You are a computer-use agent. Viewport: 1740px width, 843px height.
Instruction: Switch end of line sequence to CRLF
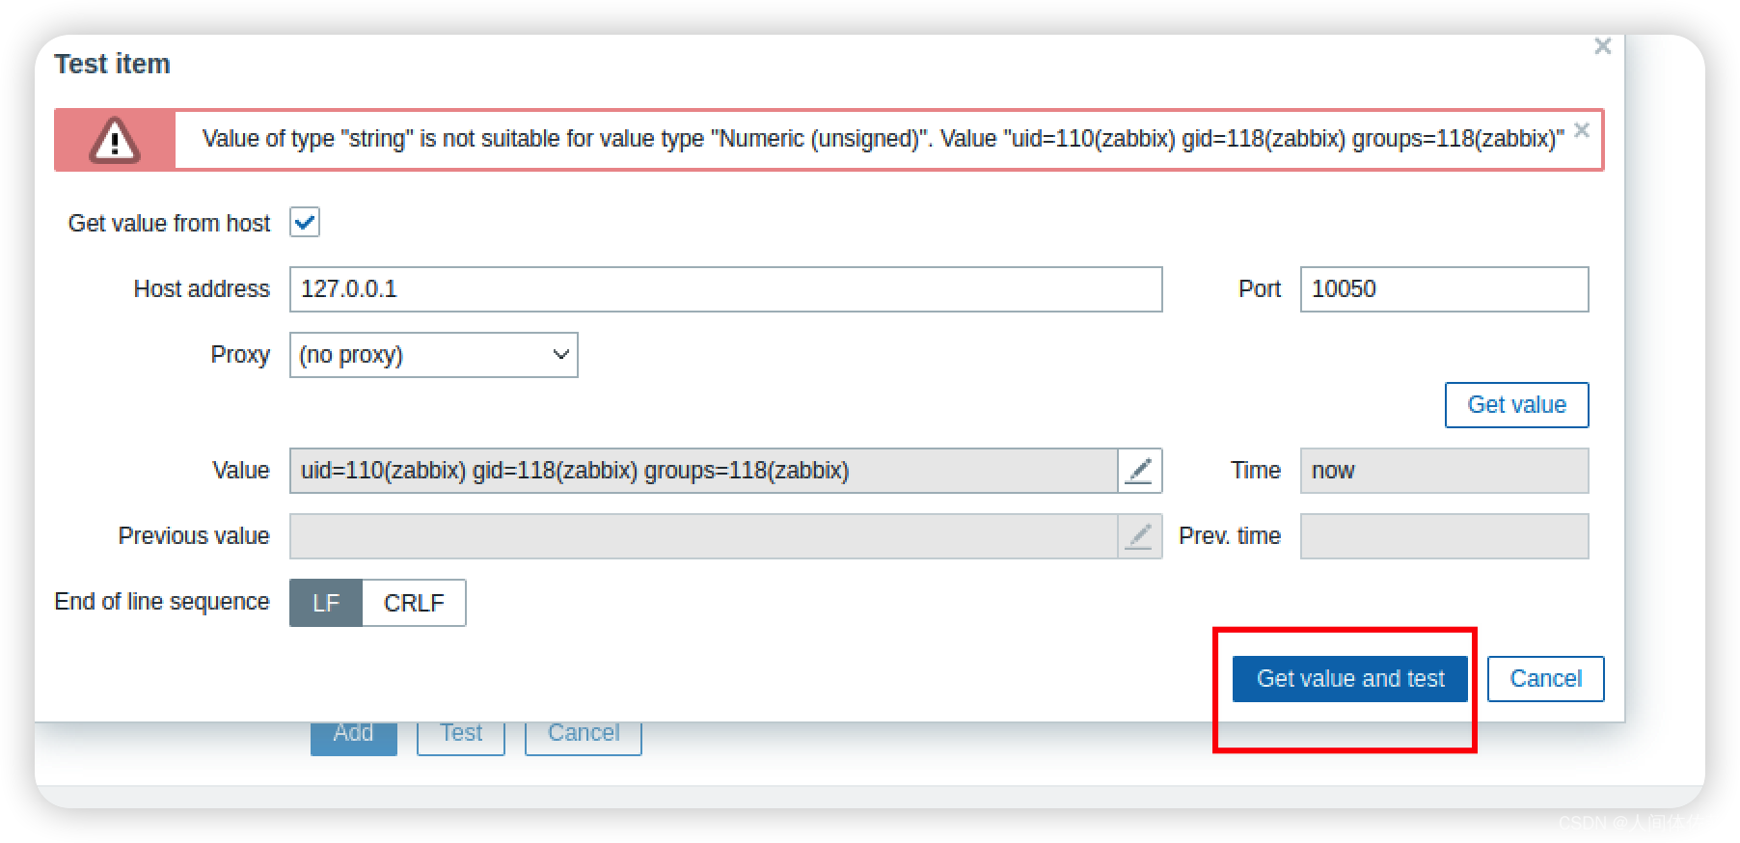414,603
